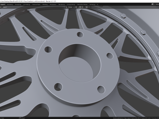The image size is (159, 119).
Task: Click the Verts count in status bar
Action: pos(135,118)
